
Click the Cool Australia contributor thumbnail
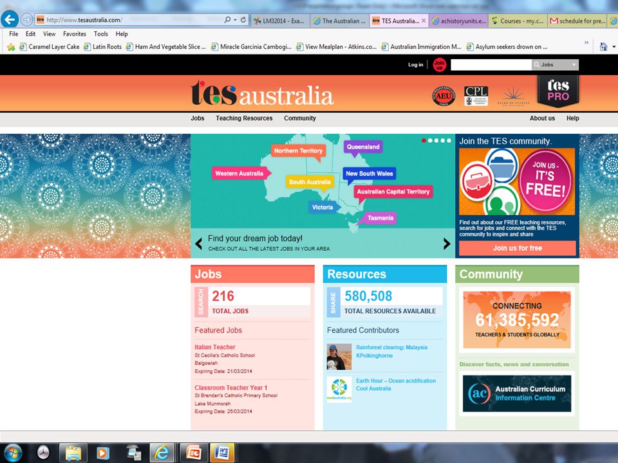point(339,388)
